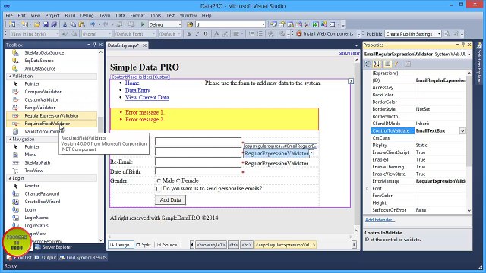Click the Install Web Components icon
The width and height of the screenshot is (486, 273).
299,34
